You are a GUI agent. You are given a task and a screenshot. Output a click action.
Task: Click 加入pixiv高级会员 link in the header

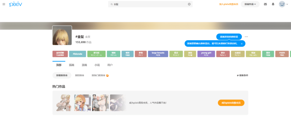coord(229,4)
